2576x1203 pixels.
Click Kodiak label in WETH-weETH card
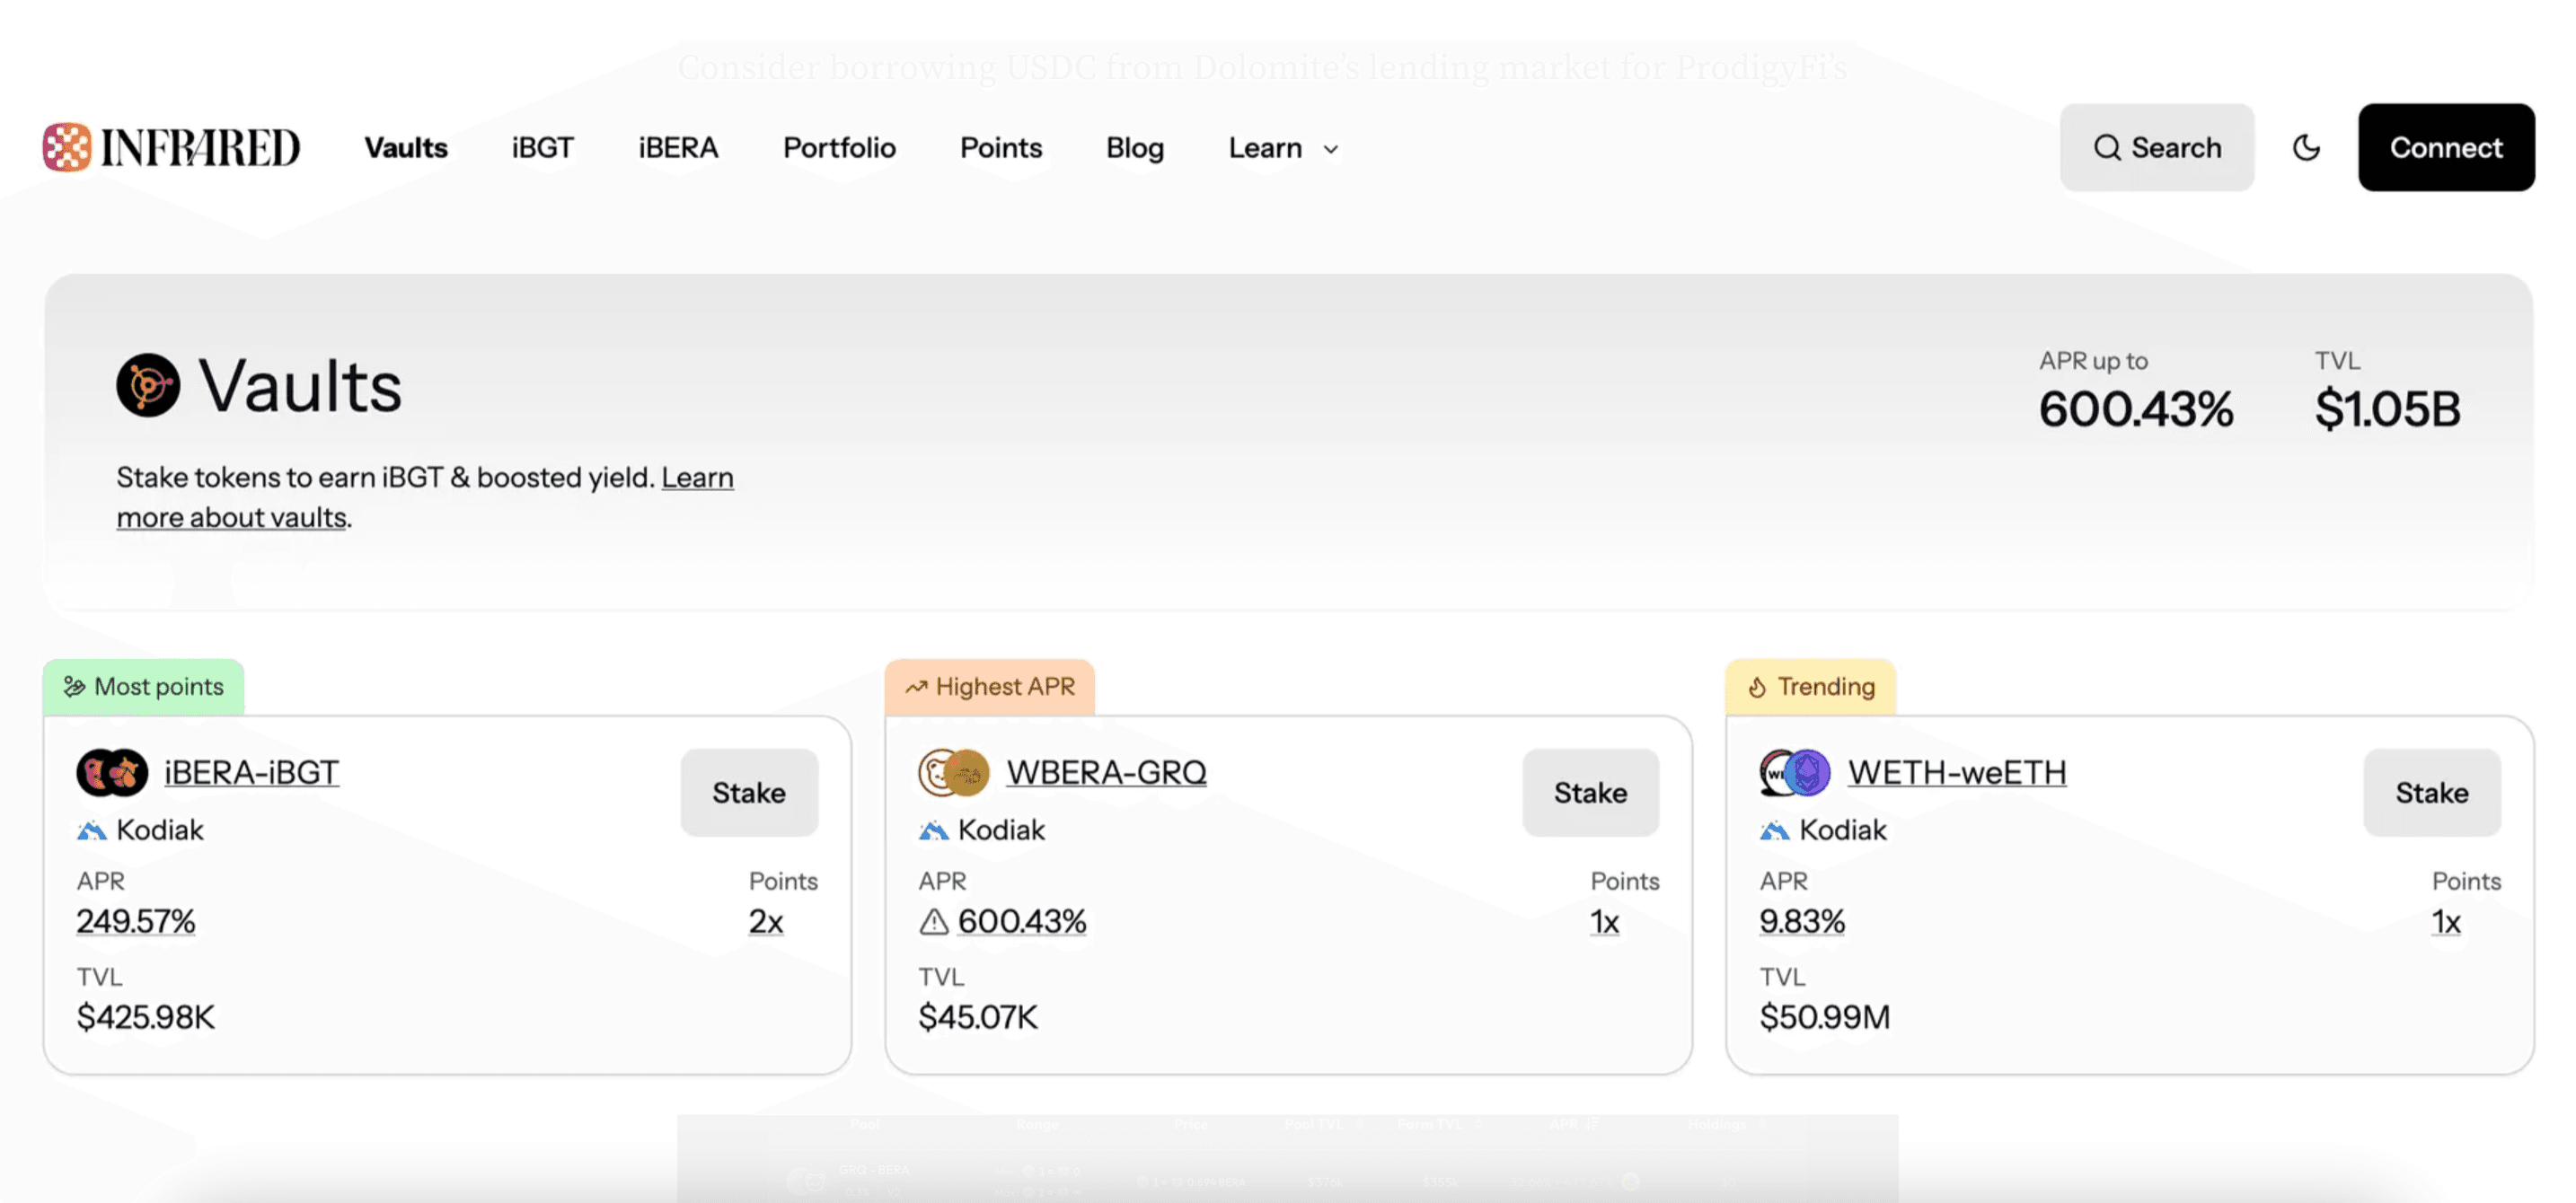(1843, 830)
